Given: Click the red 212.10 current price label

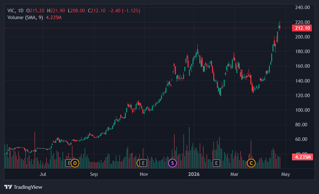Looking at the screenshot, I should [303, 28].
